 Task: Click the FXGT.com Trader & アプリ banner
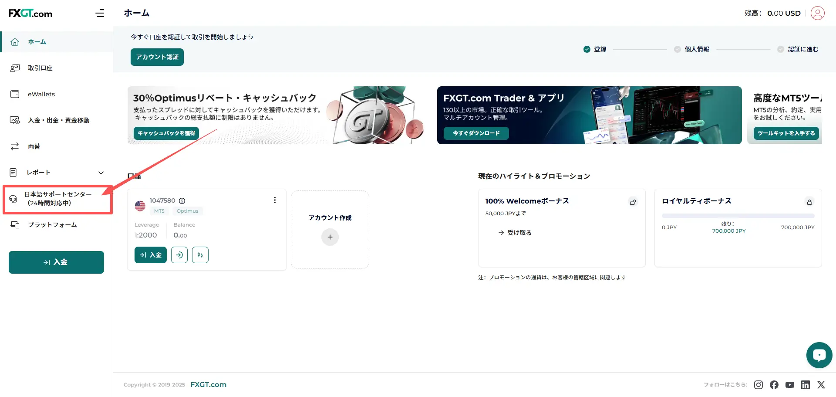click(x=590, y=115)
